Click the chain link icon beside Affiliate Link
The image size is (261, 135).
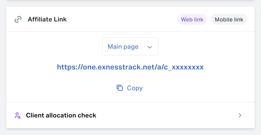(18, 19)
